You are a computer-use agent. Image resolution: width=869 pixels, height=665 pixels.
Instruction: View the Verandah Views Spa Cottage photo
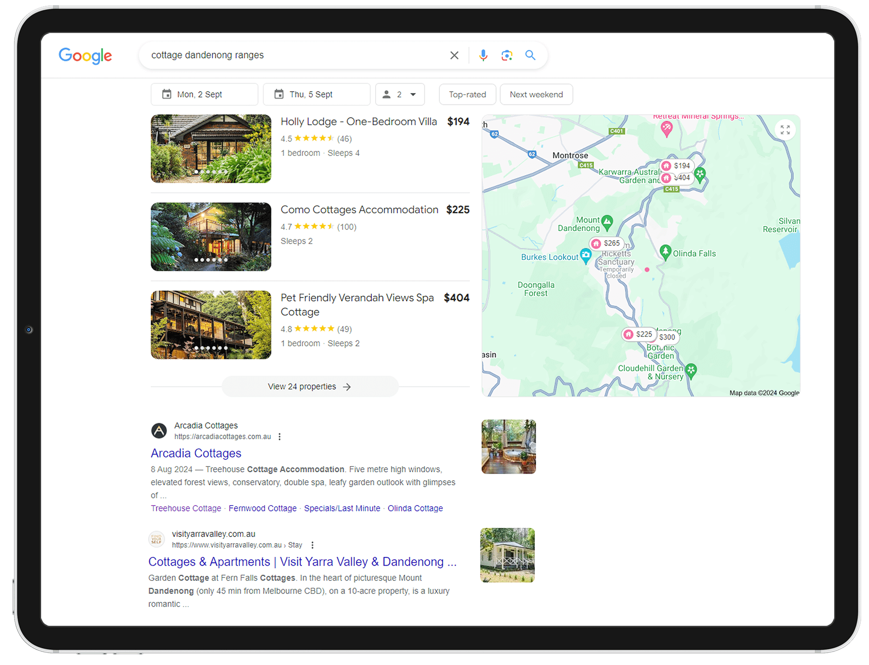coord(211,325)
